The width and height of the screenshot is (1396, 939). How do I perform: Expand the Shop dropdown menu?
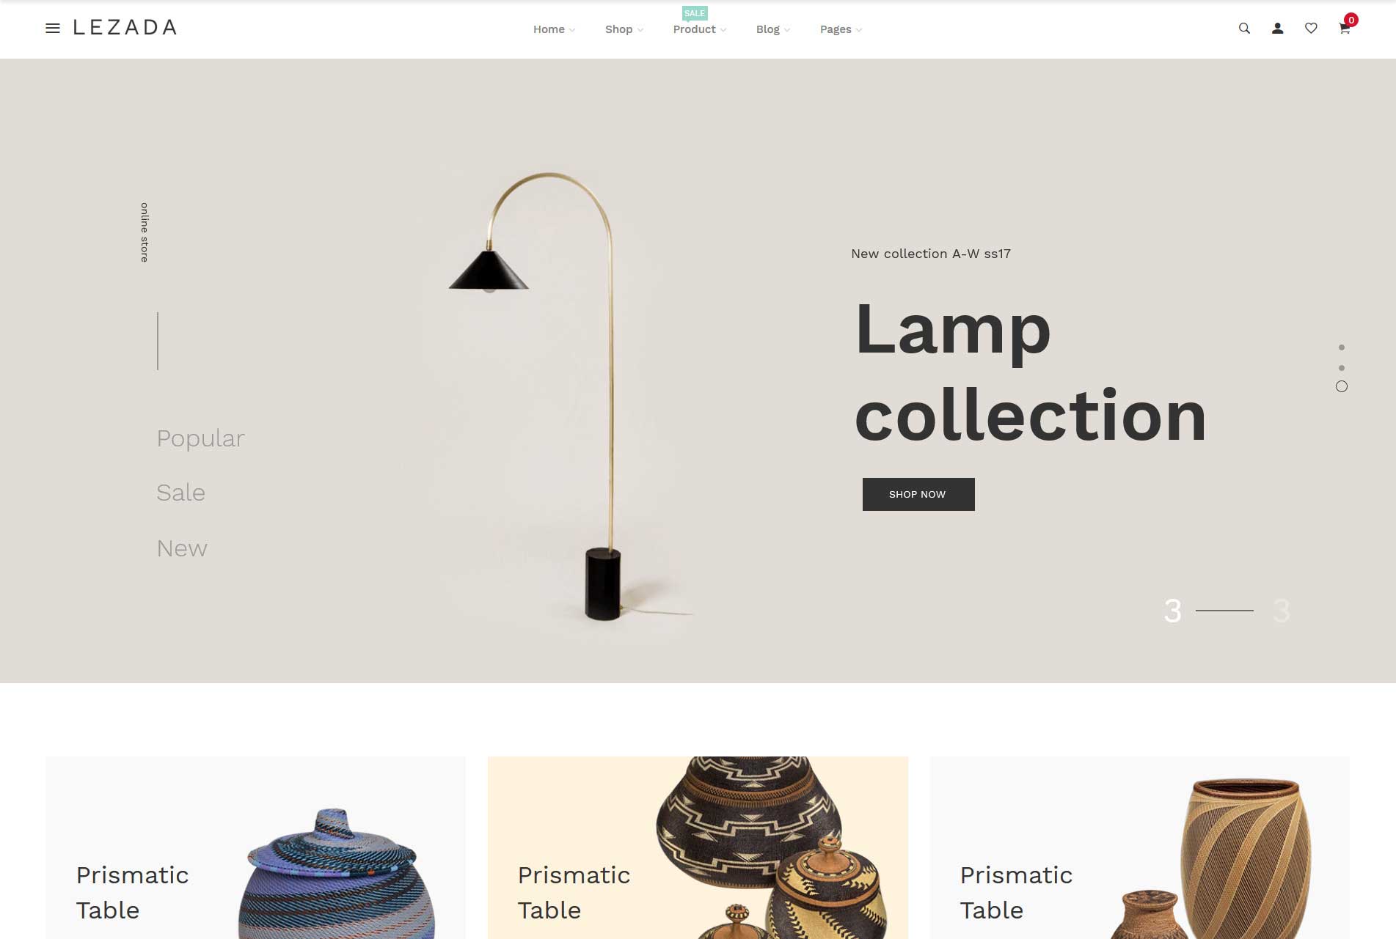click(624, 29)
